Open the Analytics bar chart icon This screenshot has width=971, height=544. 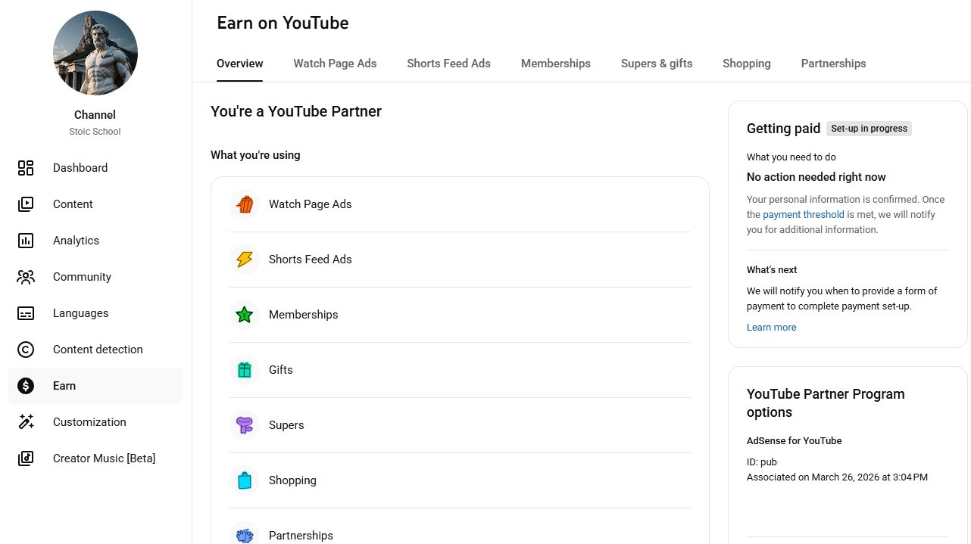[26, 241]
